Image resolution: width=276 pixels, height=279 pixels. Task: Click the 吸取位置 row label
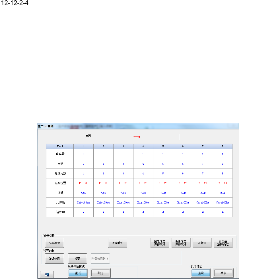[x=60, y=183]
